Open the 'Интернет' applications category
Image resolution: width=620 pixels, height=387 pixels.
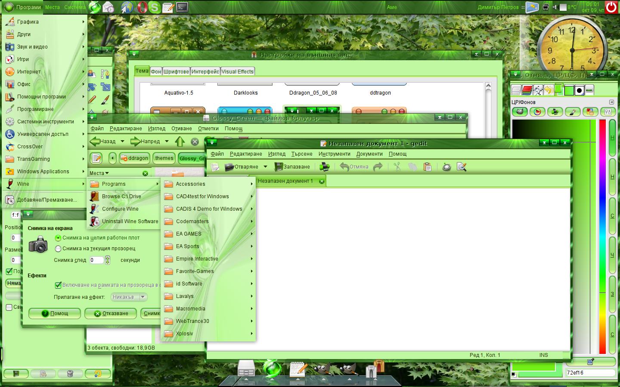click(x=45, y=72)
